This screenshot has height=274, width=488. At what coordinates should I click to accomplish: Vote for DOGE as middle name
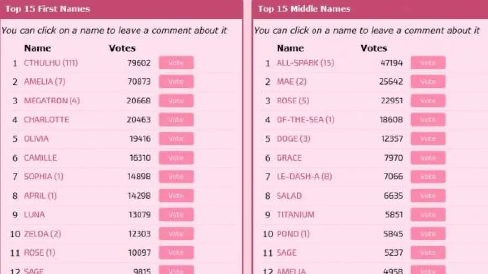click(x=427, y=139)
